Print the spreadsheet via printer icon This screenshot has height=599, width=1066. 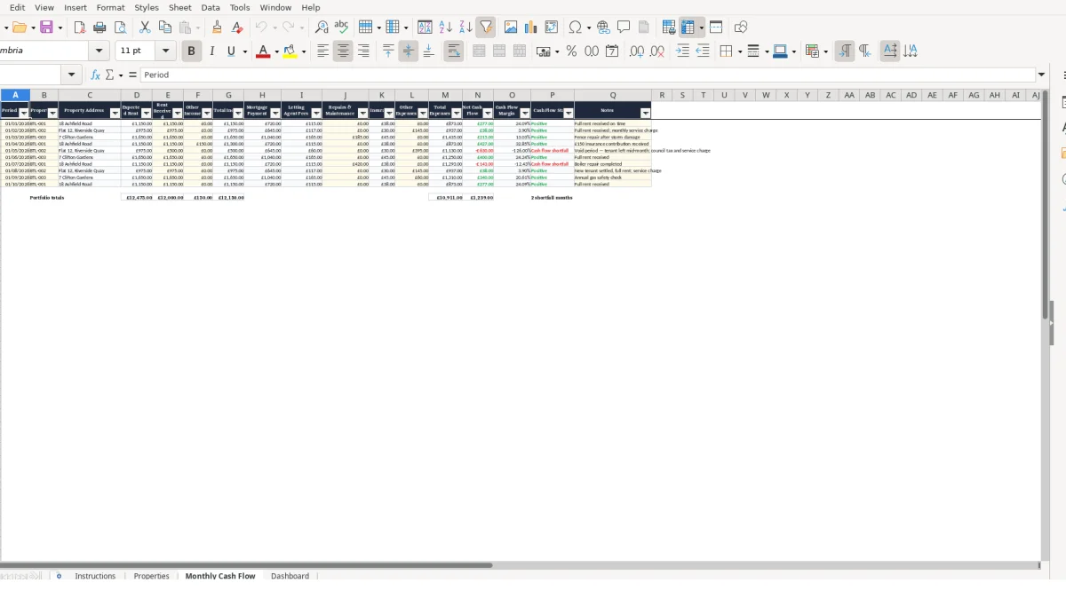coord(99,28)
